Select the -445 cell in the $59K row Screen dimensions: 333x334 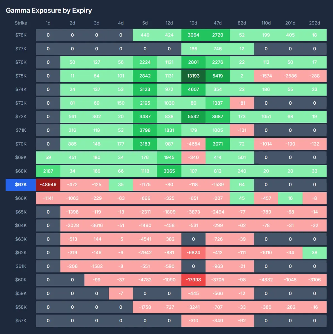click(193, 293)
